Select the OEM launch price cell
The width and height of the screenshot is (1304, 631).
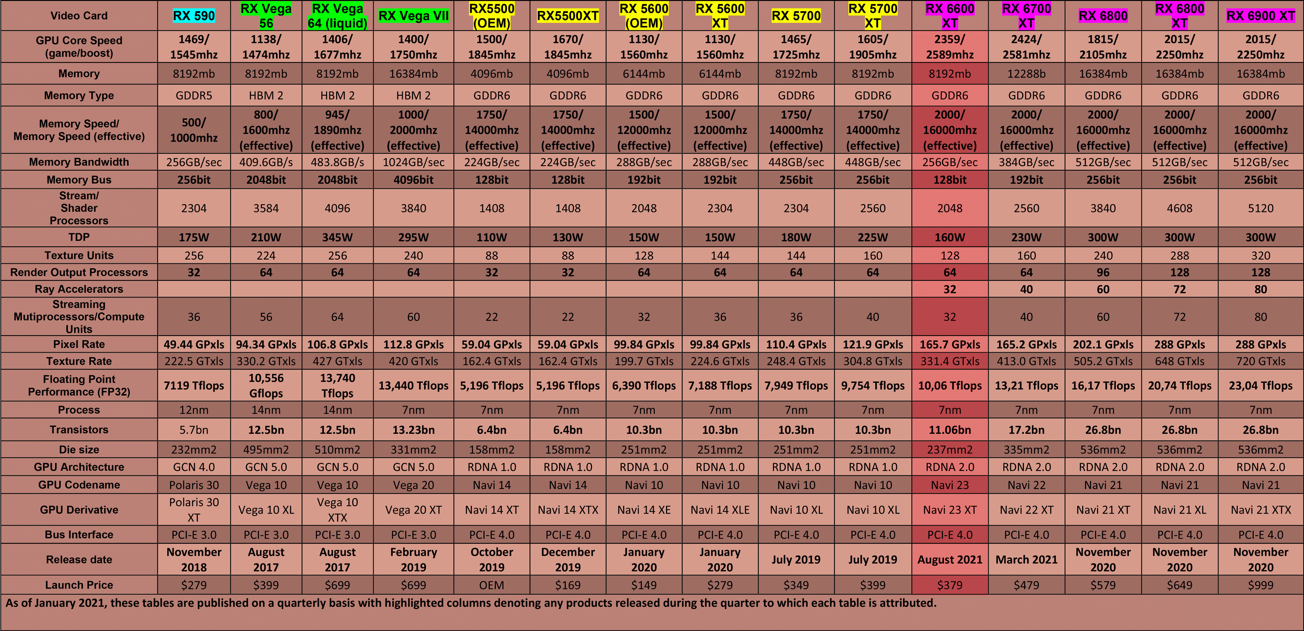pos(491,584)
